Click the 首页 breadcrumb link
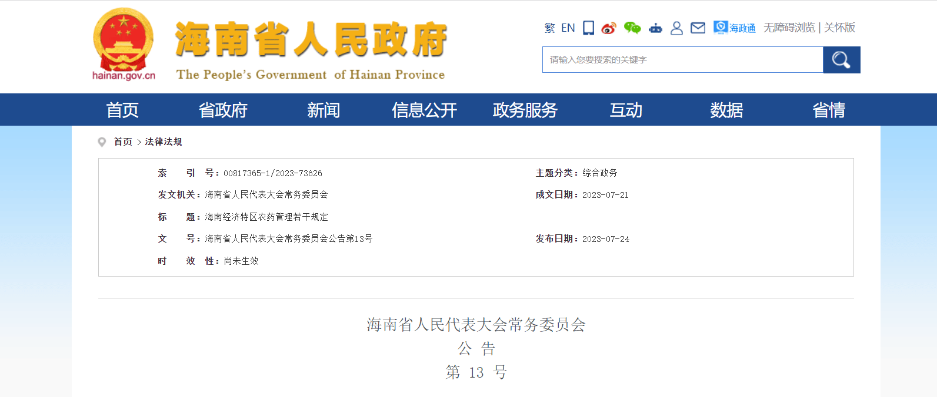Screen dimensions: 937x397 coord(123,142)
